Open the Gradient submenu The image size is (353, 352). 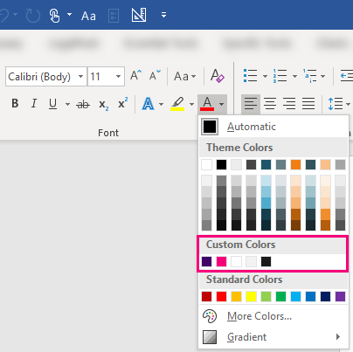tap(273, 337)
